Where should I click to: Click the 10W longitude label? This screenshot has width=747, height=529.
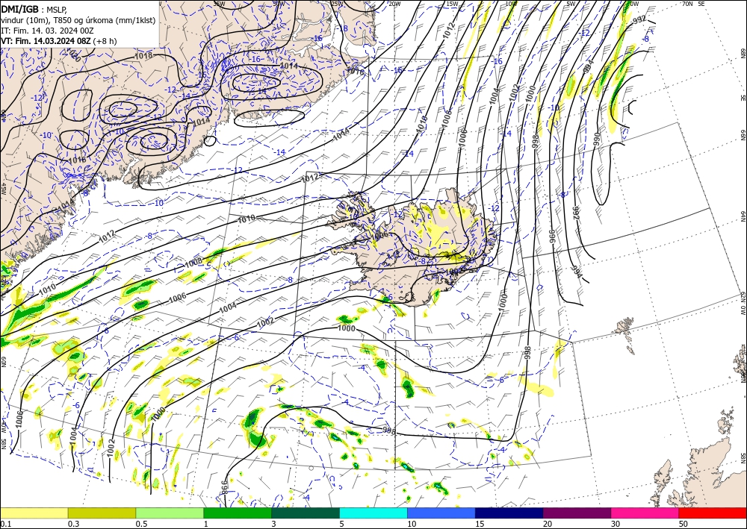click(x=511, y=4)
